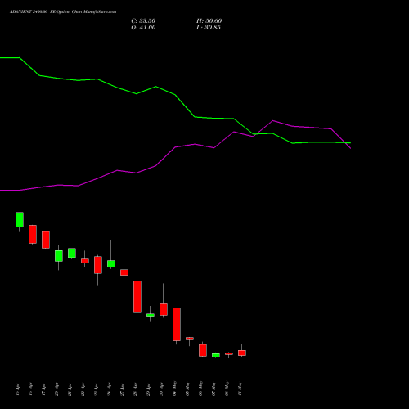Click the 28 Apr date label
The image size is (409, 409).
[136, 389]
